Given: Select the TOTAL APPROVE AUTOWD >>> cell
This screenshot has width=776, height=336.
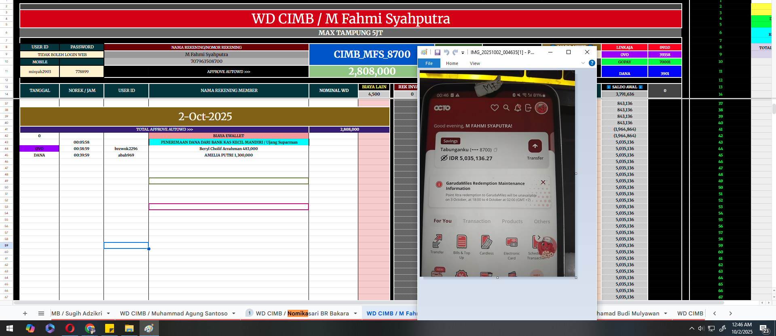Looking at the screenshot, I should (164, 129).
